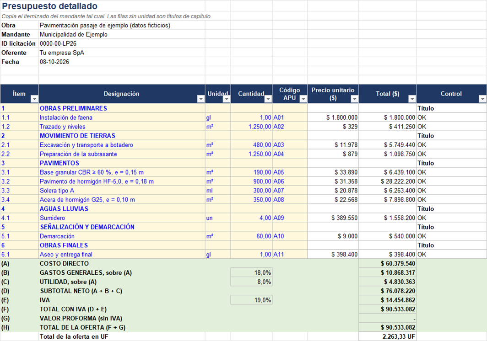This screenshot has height=341, width=487.
Task: Select 'Preparación de la subrasante' cell
Action: pyautogui.click(x=122, y=154)
